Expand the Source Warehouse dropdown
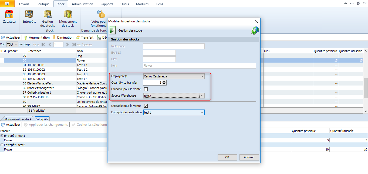Image resolution: width=368 pixels, height=174 pixels. 202,96
